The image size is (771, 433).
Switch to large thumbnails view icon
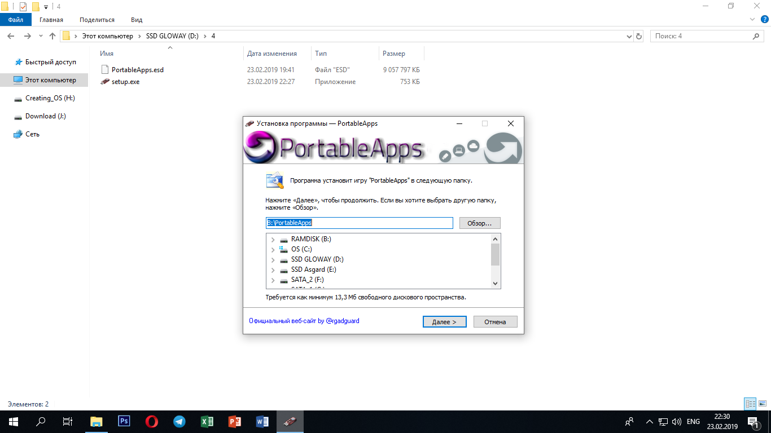(x=763, y=404)
